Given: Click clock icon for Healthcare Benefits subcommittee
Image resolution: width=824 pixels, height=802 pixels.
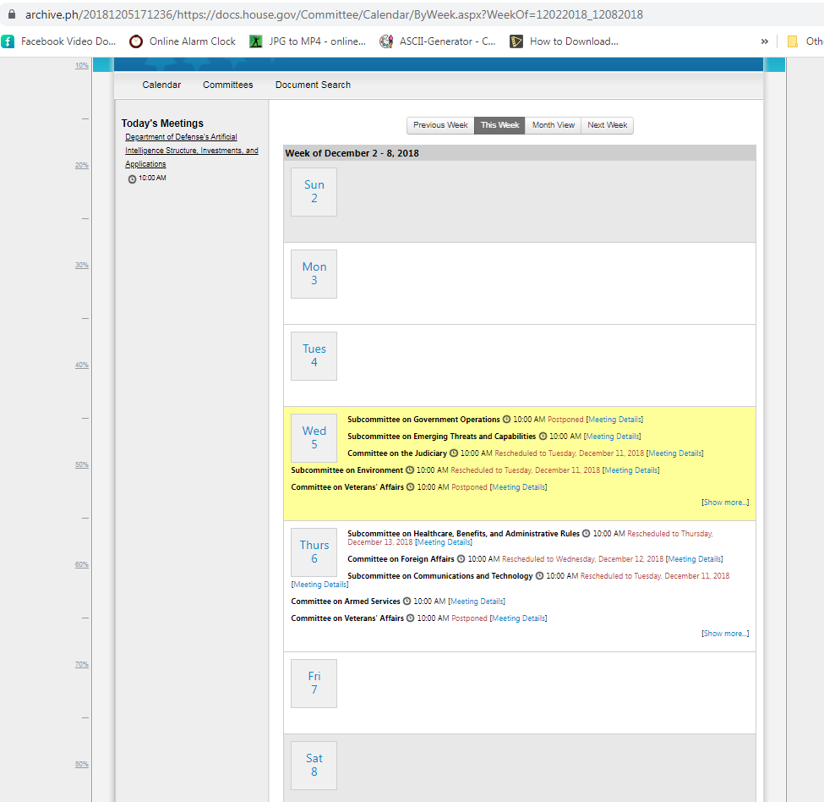Looking at the screenshot, I should point(586,533).
